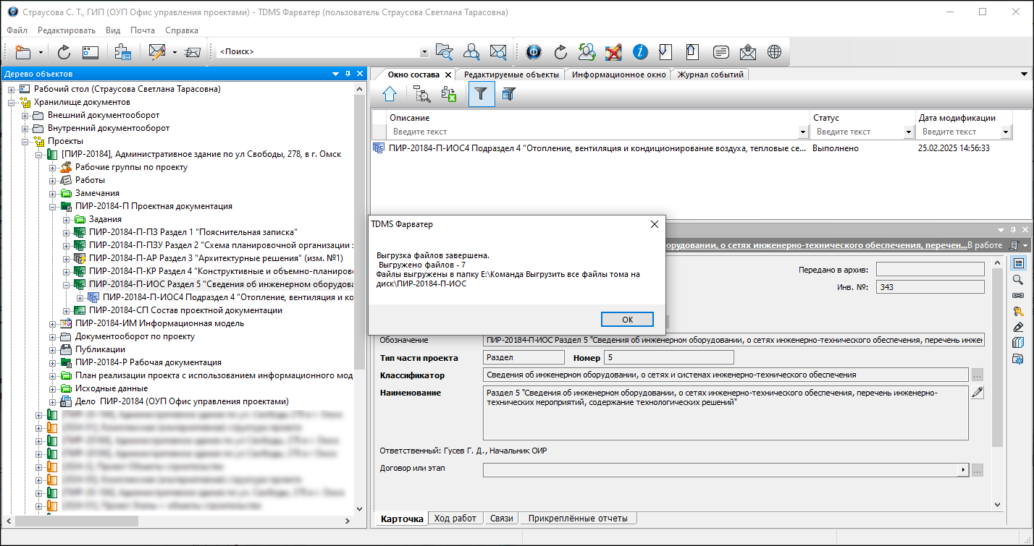This screenshot has height=546, width=1034.
Task: Switch to Ход работ tab
Action: (x=456, y=518)
